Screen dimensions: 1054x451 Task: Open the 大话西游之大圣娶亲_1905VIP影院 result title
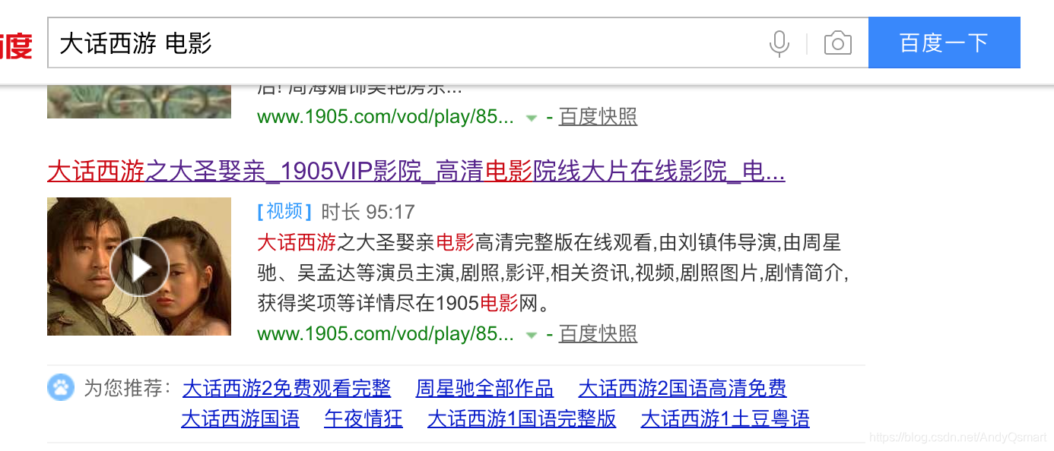[416, 172]
